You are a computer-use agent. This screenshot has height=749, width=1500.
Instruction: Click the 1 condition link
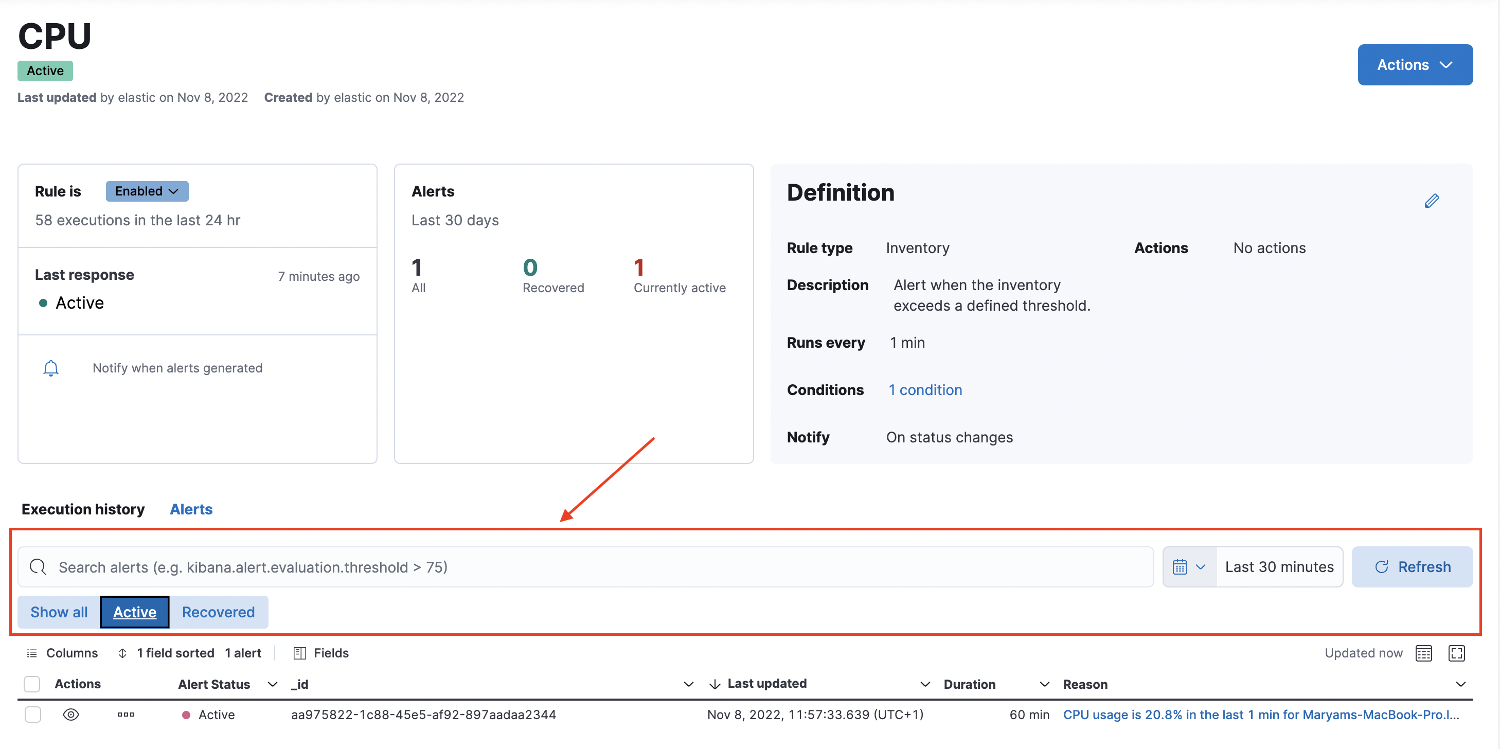pos(925,389)
